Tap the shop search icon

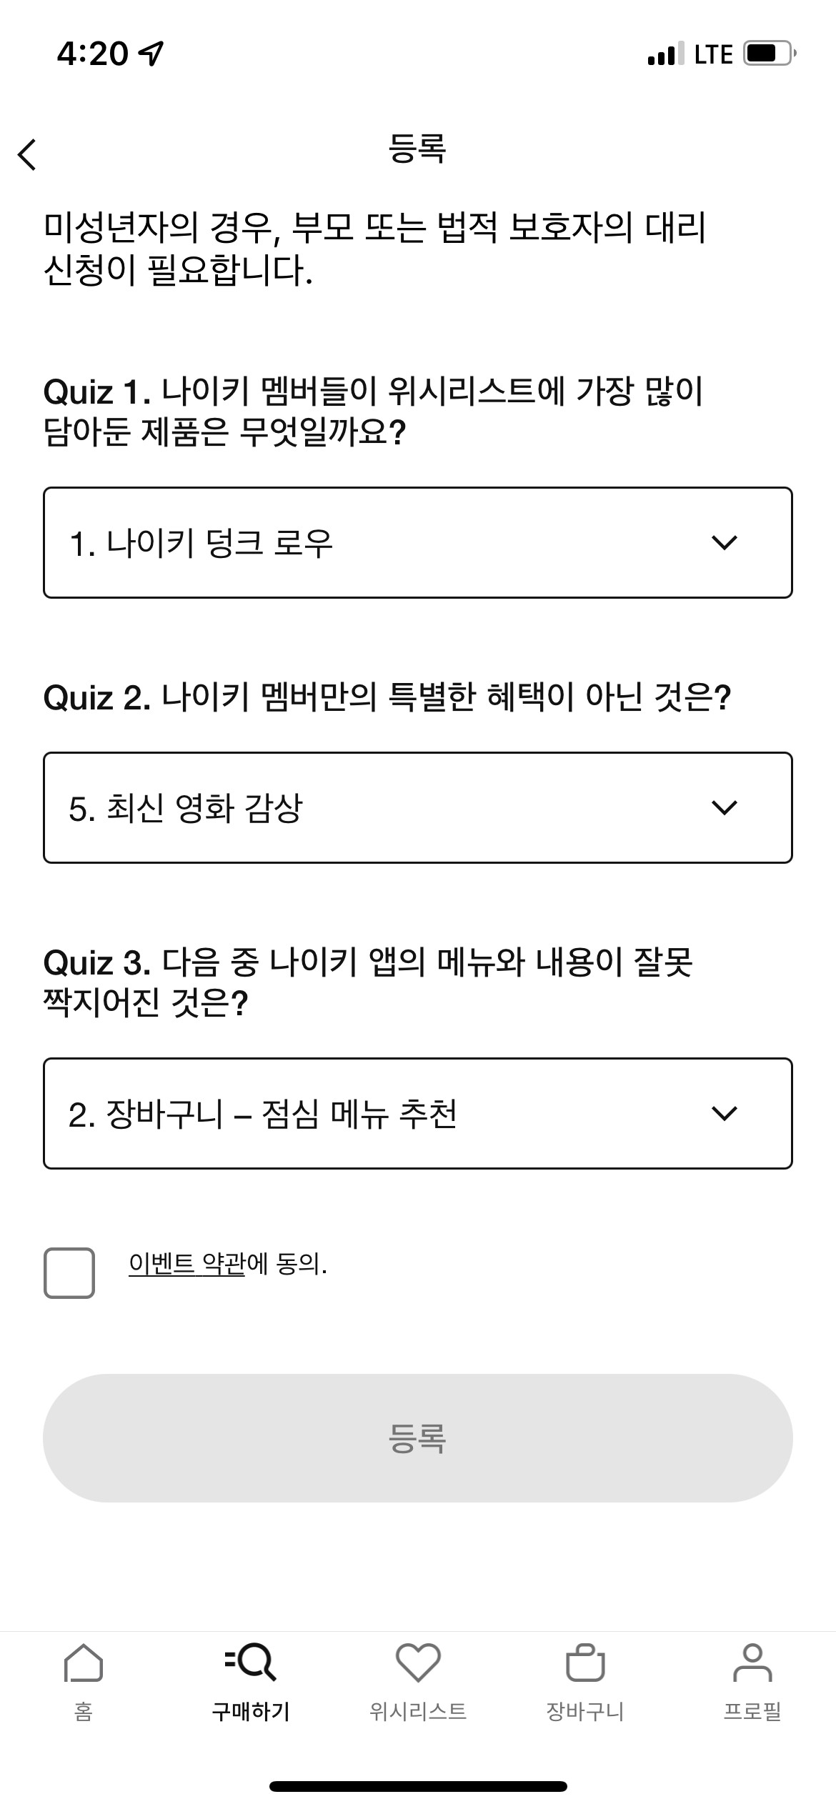[x=250, y=1663]
